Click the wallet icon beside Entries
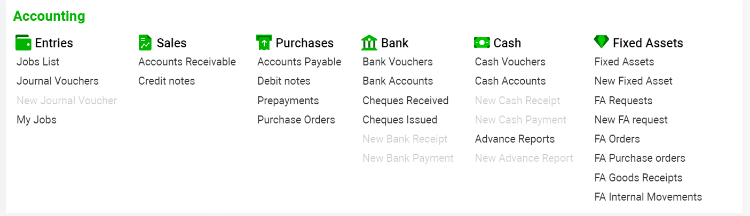This screenshot has height=216, width=750. coord(23,43)
